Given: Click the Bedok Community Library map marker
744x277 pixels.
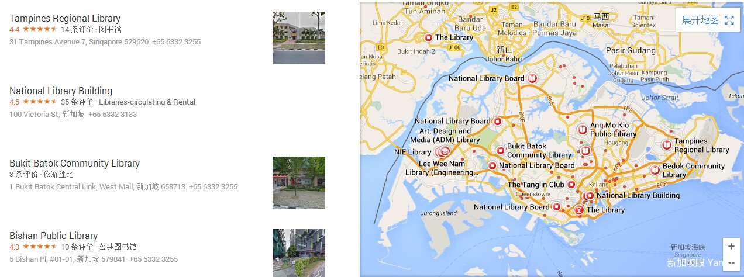Looking at the screenshot, I should point(655,169).
